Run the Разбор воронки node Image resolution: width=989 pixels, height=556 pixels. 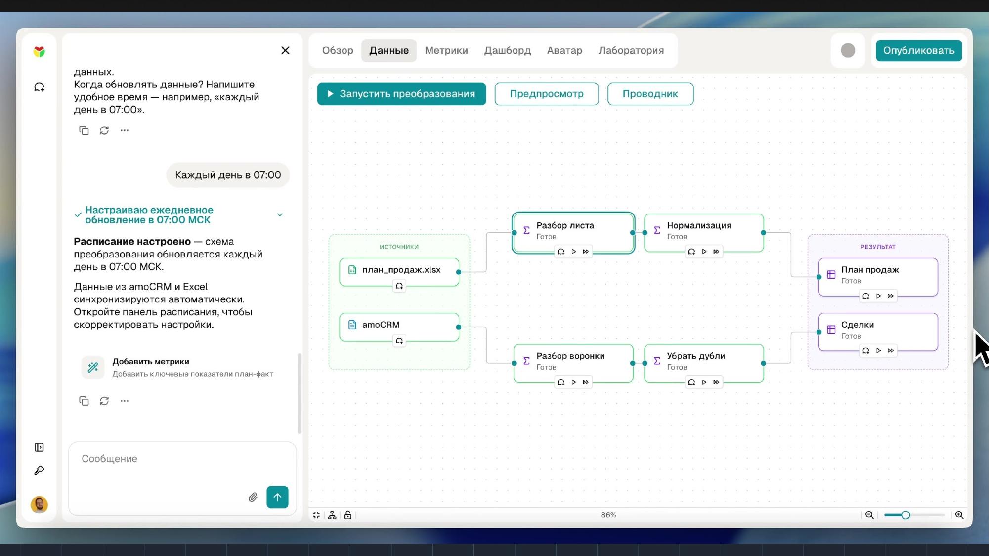[573, 382]
